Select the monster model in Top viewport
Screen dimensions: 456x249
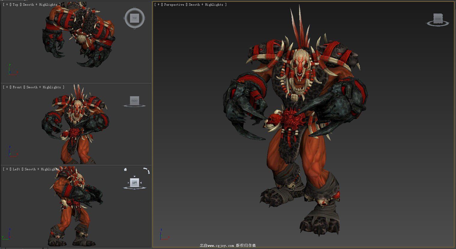point(79,35)
